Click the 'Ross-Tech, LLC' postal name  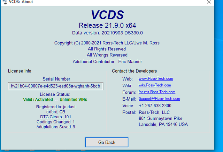154,112
